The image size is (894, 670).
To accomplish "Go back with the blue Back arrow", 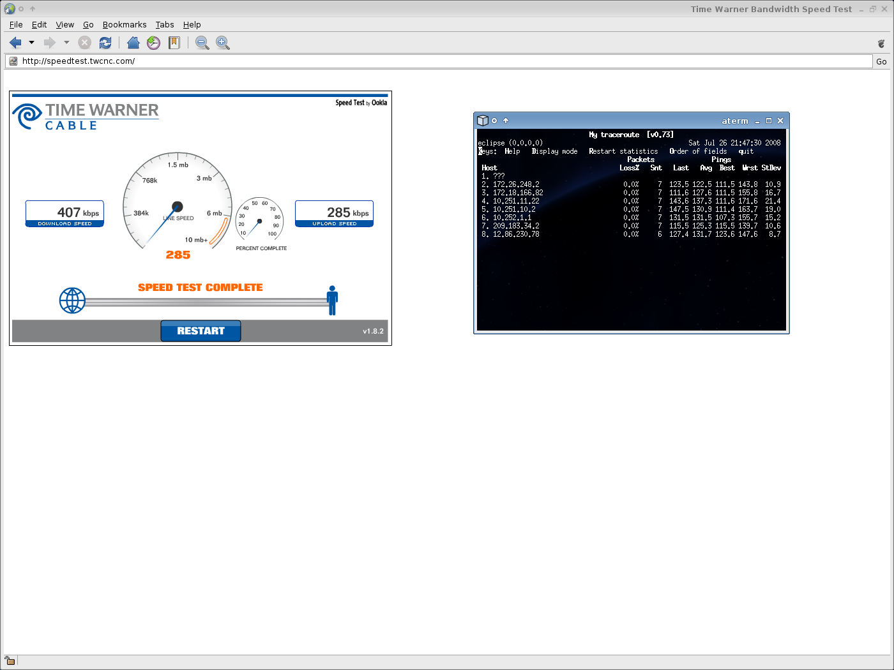I will pyautogui.click(x=15, y=43).
